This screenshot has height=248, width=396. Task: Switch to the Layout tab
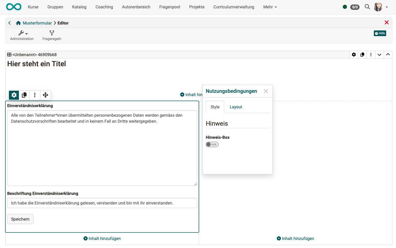(x=236, y=107)
